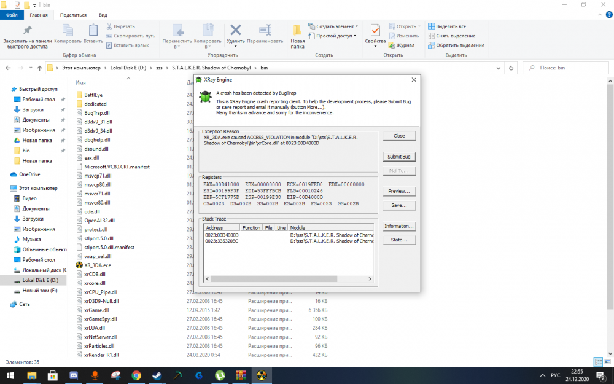The width and height of the screenshot is (614, 384).
Task: Expand the Простой доступ dropdown
Action: pyautogui.click(x=335, y=36)
